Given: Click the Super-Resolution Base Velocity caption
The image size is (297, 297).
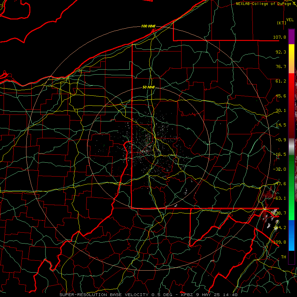Looking at the screenshot, I should (148, 295).
